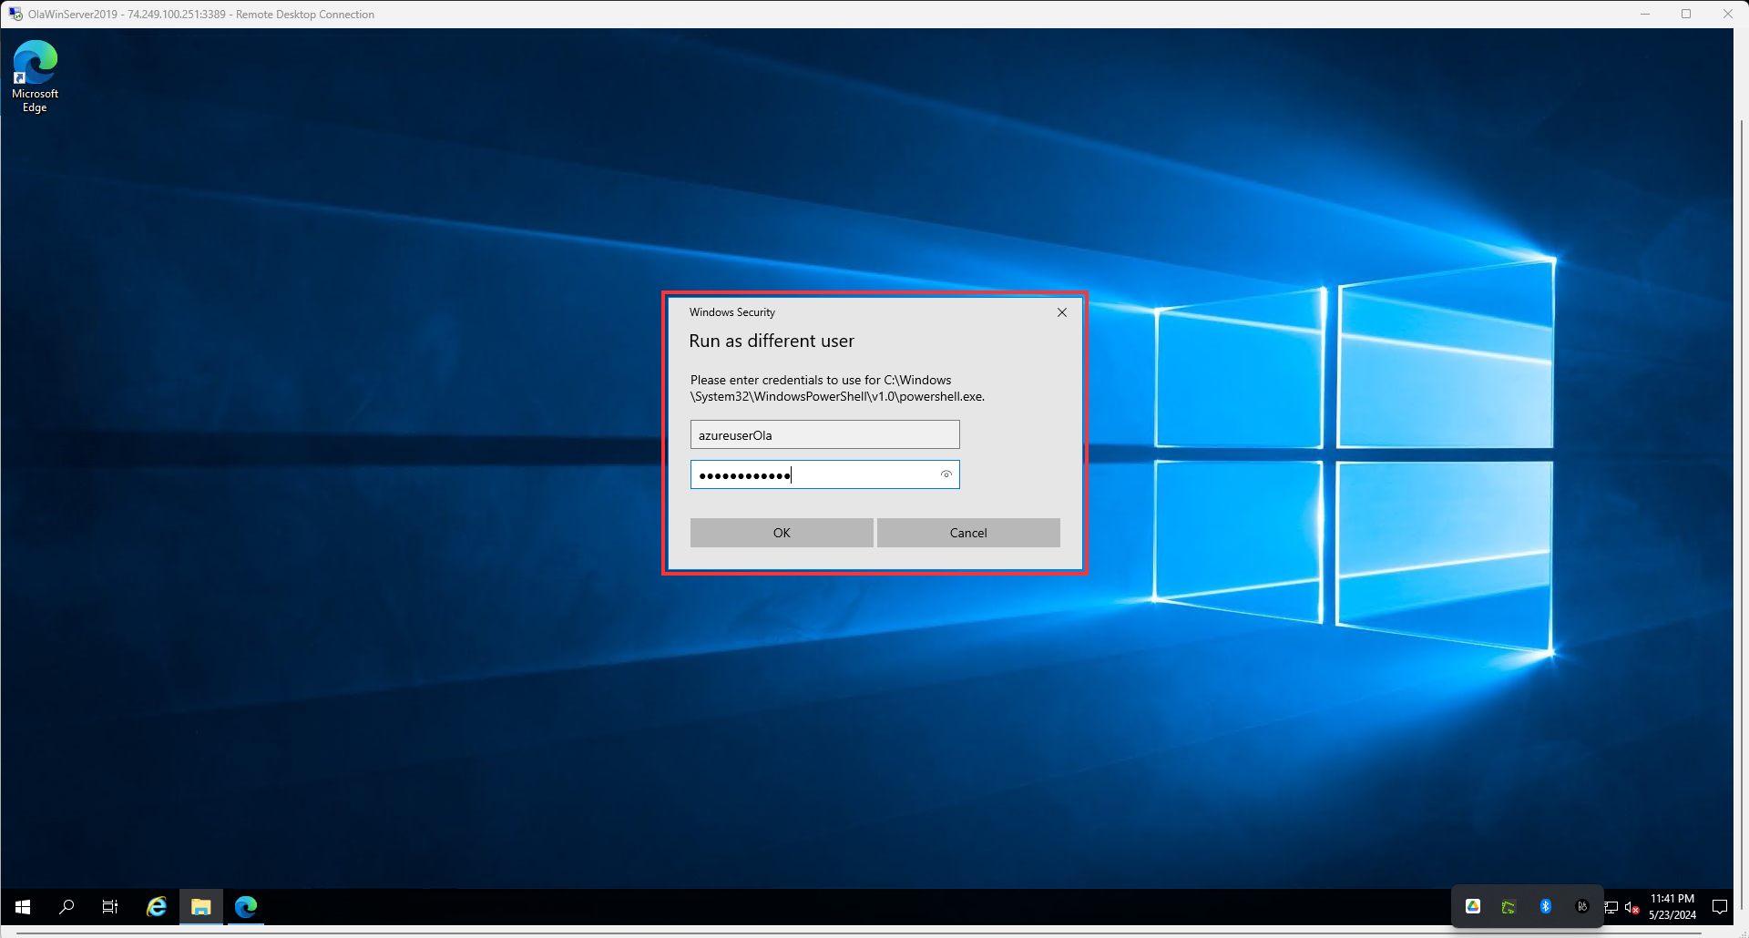Open the Remote Desktop window system menu icon
This screenshot has width=1749, height=938.
click(x=15, y=14)
